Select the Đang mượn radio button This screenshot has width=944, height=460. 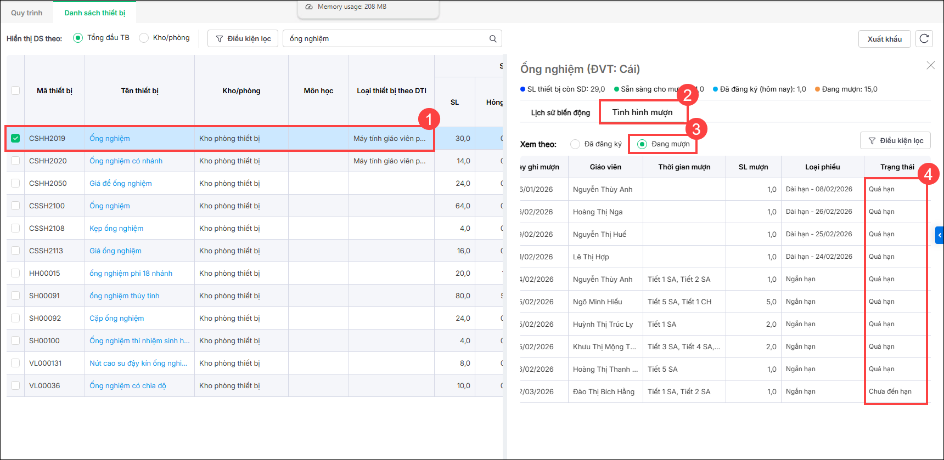642,144
